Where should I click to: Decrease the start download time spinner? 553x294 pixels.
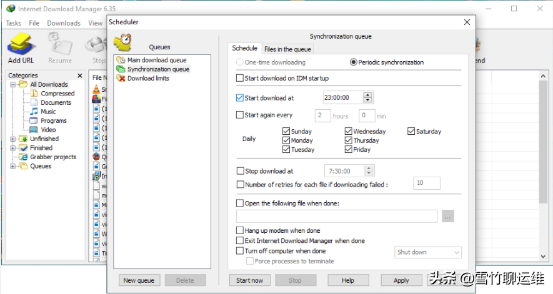click(x=367, y=100)
